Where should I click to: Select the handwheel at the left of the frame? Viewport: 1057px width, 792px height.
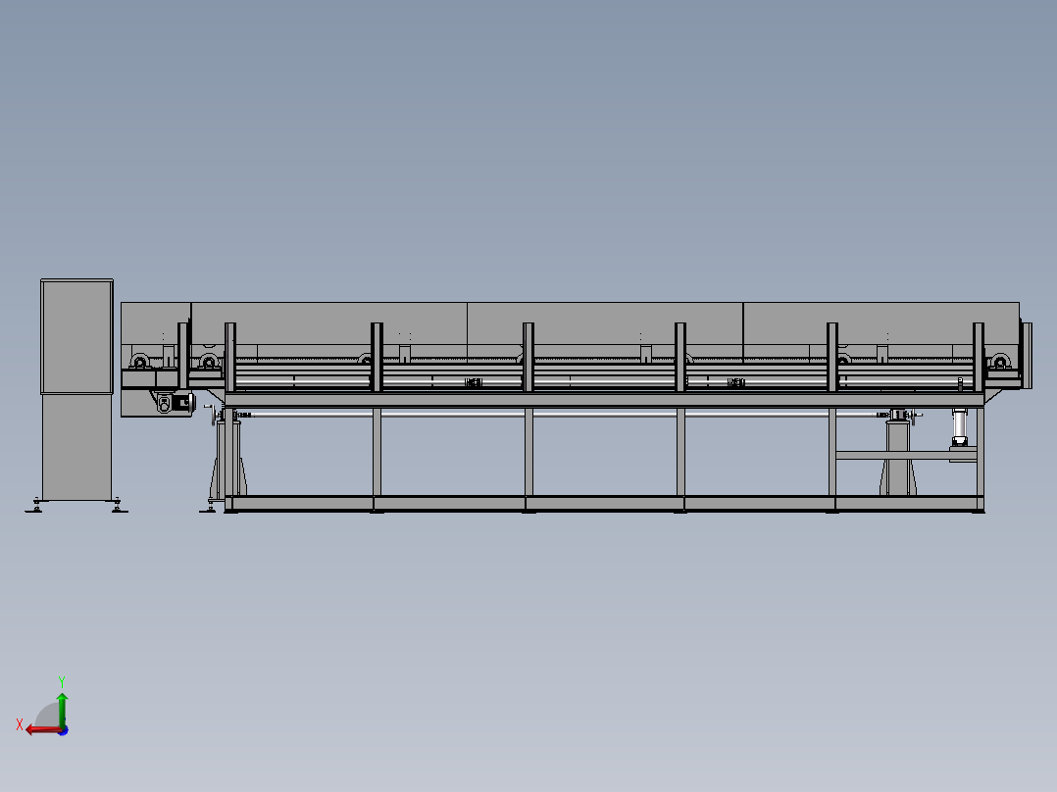coord(215,416)
